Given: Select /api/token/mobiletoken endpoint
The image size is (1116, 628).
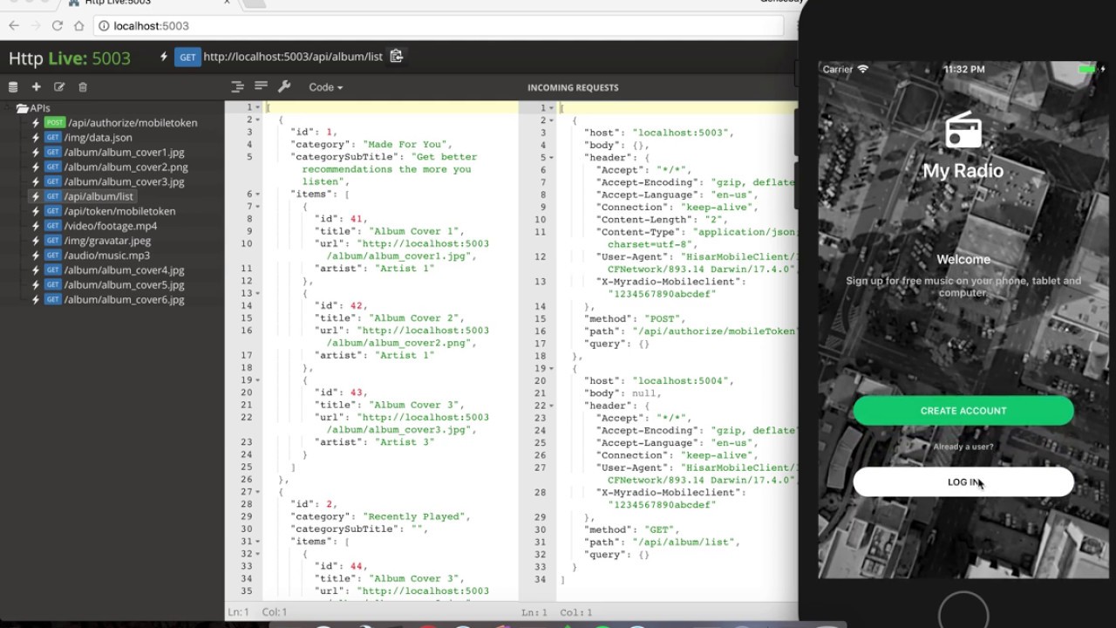Looking at the screenshot, I should coord(119,211).
